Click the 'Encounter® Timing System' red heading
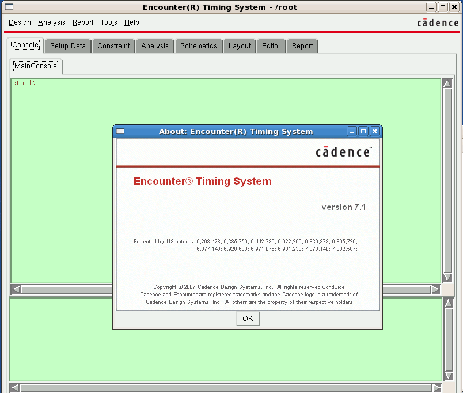 (203, 181)
